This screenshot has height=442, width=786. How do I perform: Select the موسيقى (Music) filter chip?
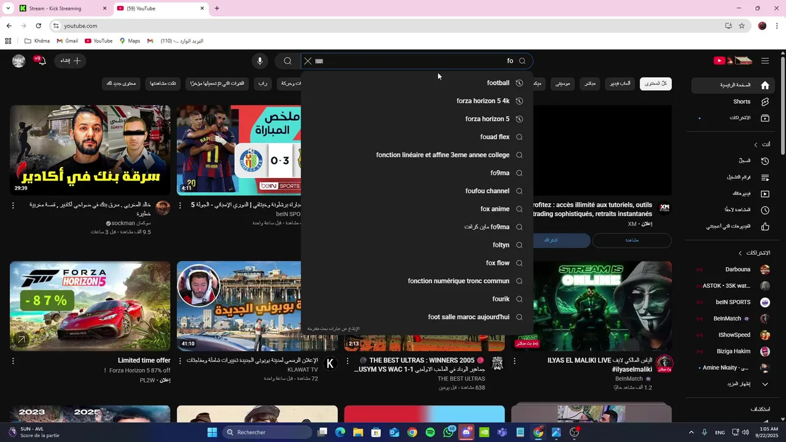(562, 83)
